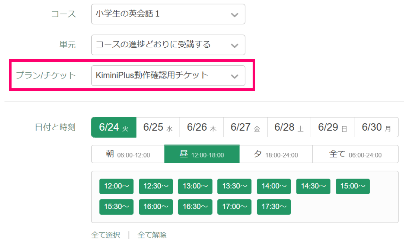Toggle the 13:00～ time slot
Viewport: 411px width, 242px height.
click(x=195, y=186)
